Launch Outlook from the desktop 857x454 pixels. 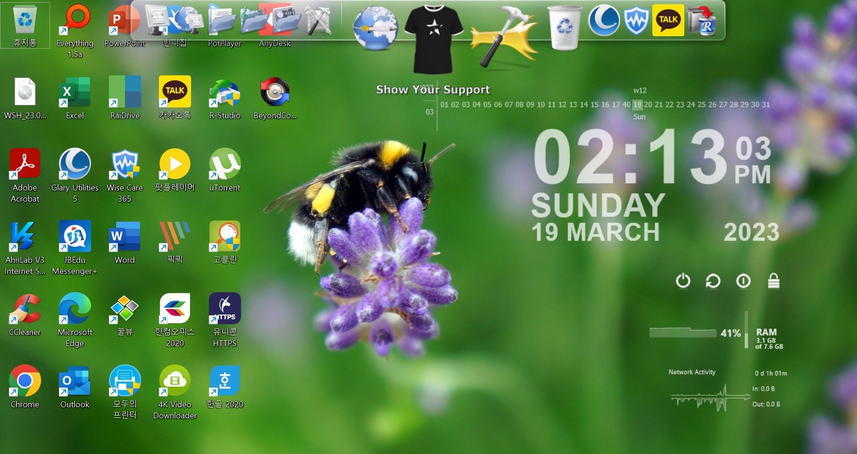click(75, 387)
